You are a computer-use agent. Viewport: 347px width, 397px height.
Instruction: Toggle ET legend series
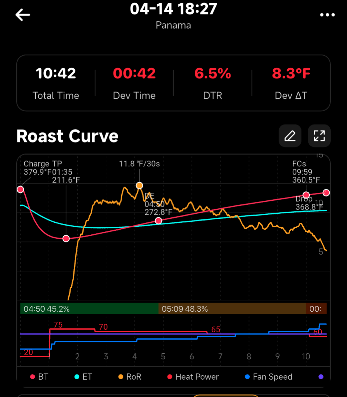83,377
